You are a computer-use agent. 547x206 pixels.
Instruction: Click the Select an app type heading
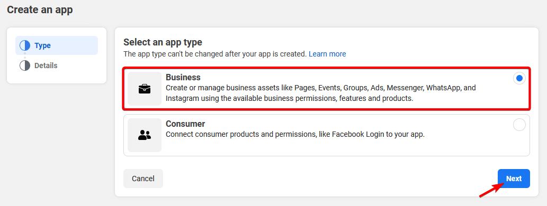(x=163, y=42)
